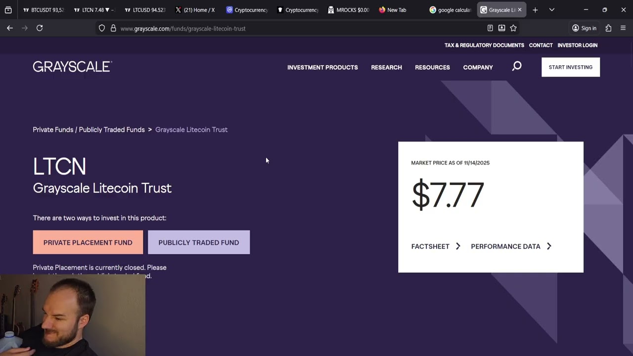Bookmark this page with the star icon
This screenshot has width=633, height=356.
coord(513,28)
